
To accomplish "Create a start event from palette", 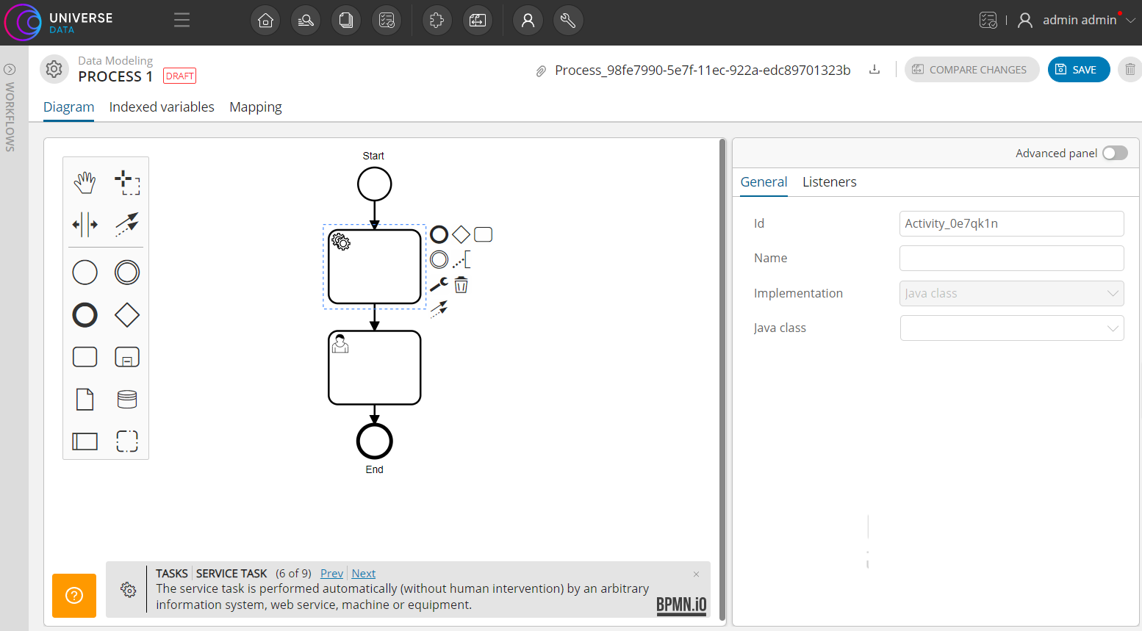I will click(x=85, y=273).
